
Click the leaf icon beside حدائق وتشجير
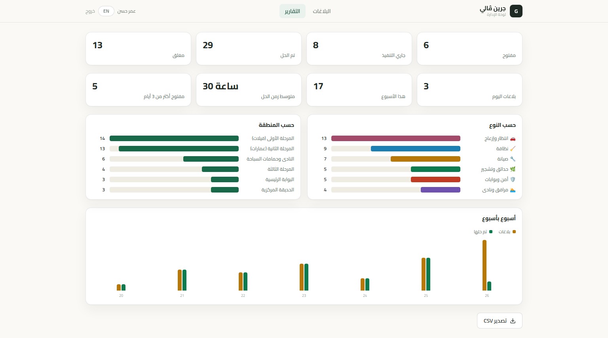coord(513,169)
